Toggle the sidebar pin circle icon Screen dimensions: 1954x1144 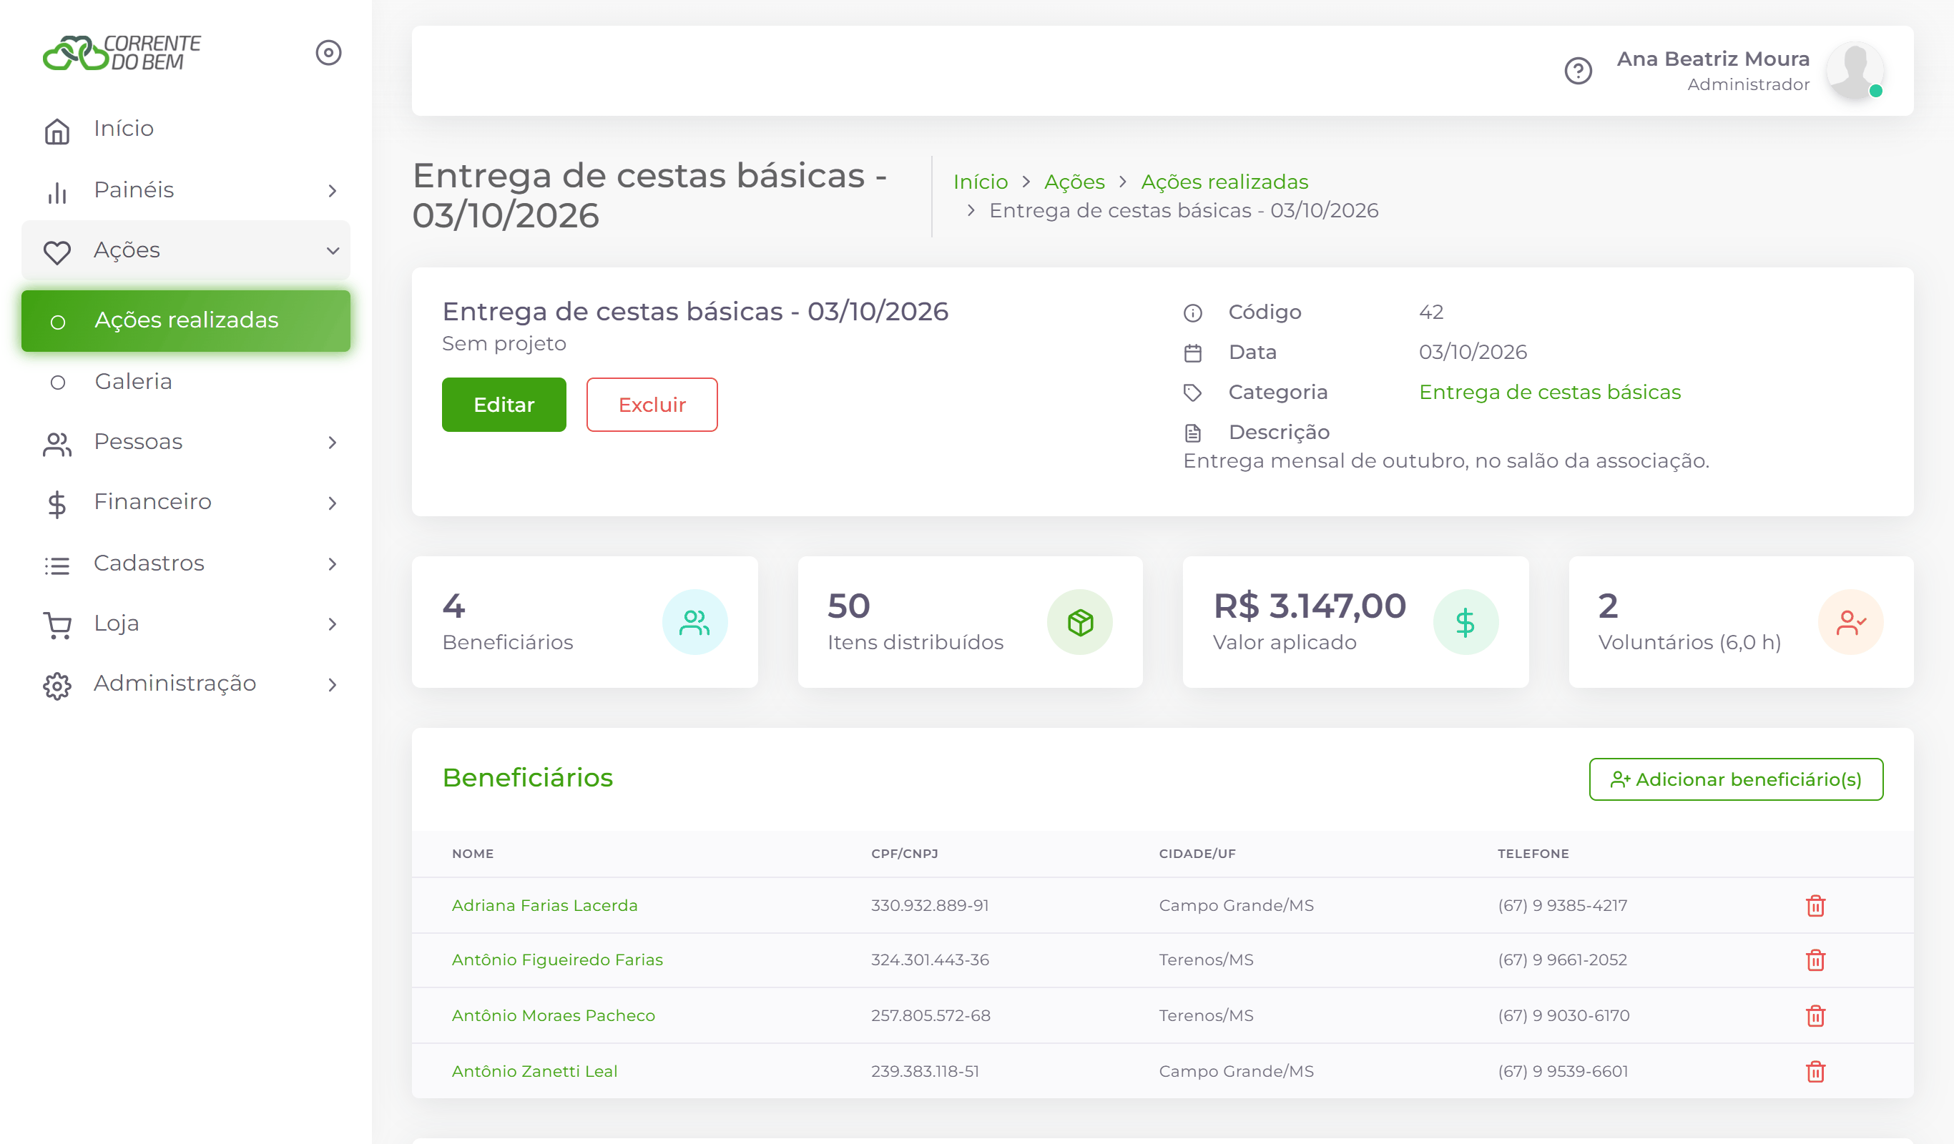(329, 53)
